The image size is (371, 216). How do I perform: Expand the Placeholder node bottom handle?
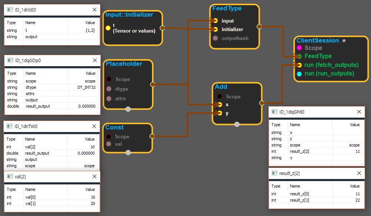pyautogui.click(x=128, y=109)
